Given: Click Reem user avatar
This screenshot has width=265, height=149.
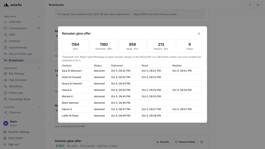Looking at the screenshot, I should point(6,123).
